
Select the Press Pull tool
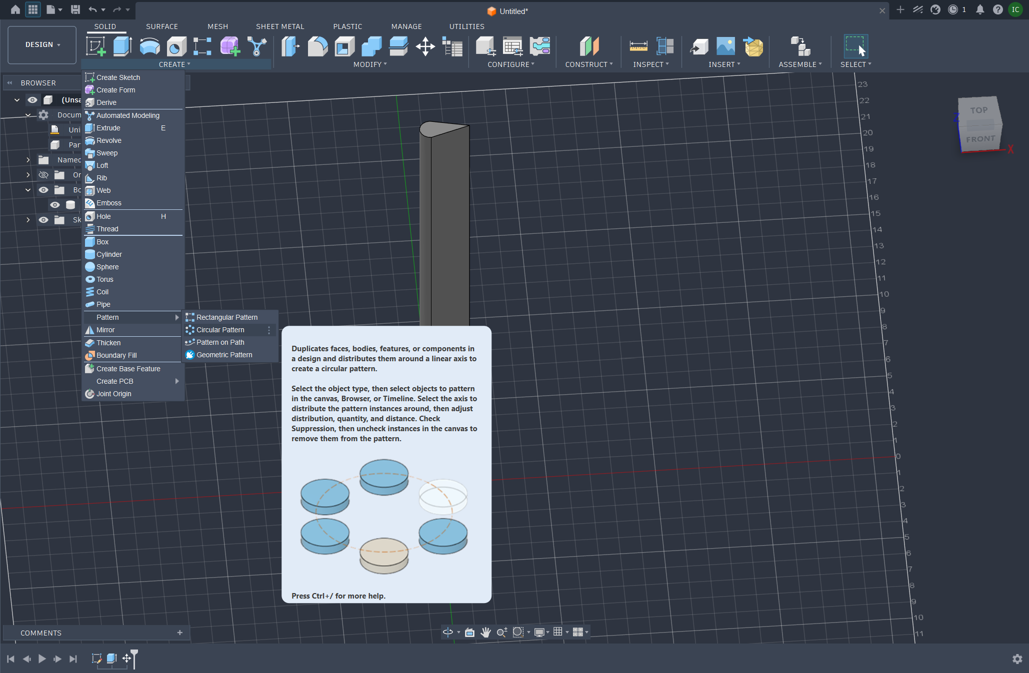[x=290, y=46]
